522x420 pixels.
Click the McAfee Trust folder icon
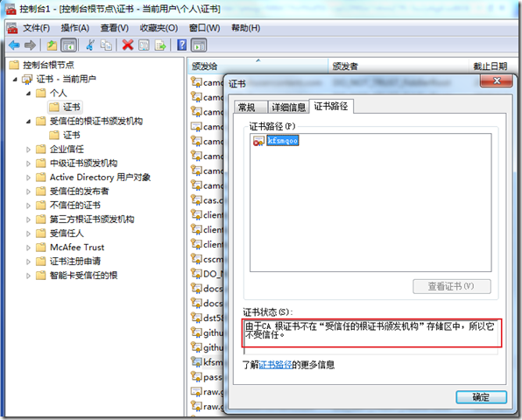[x=40, y=248]
